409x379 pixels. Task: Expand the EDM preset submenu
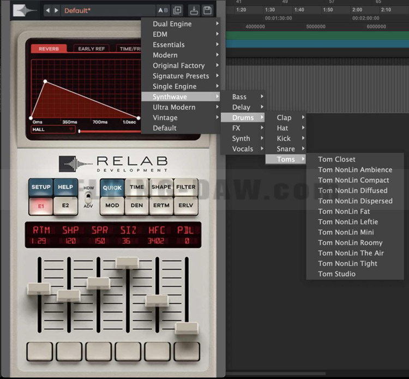181,34
